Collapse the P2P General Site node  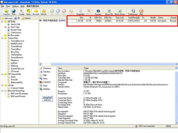pyautogui.click(x=2, y=74)
